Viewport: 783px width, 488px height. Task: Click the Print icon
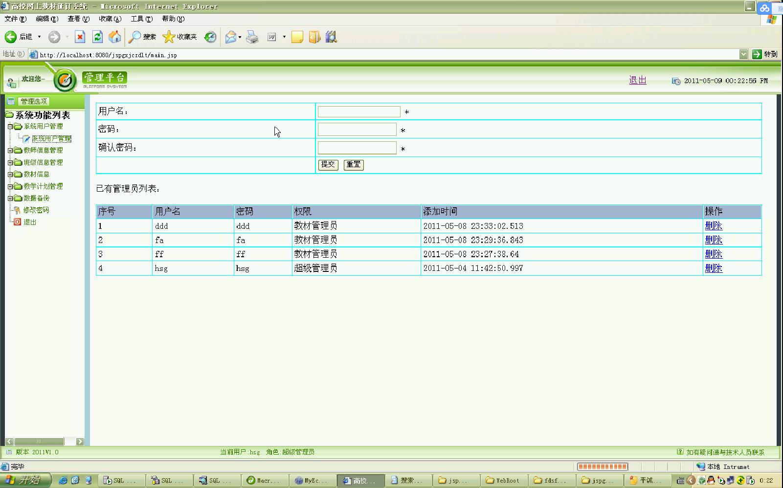[252, 37]
